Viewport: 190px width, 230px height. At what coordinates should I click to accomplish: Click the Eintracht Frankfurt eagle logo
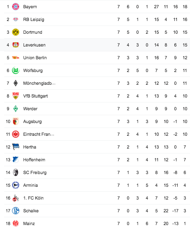(16, 134)
